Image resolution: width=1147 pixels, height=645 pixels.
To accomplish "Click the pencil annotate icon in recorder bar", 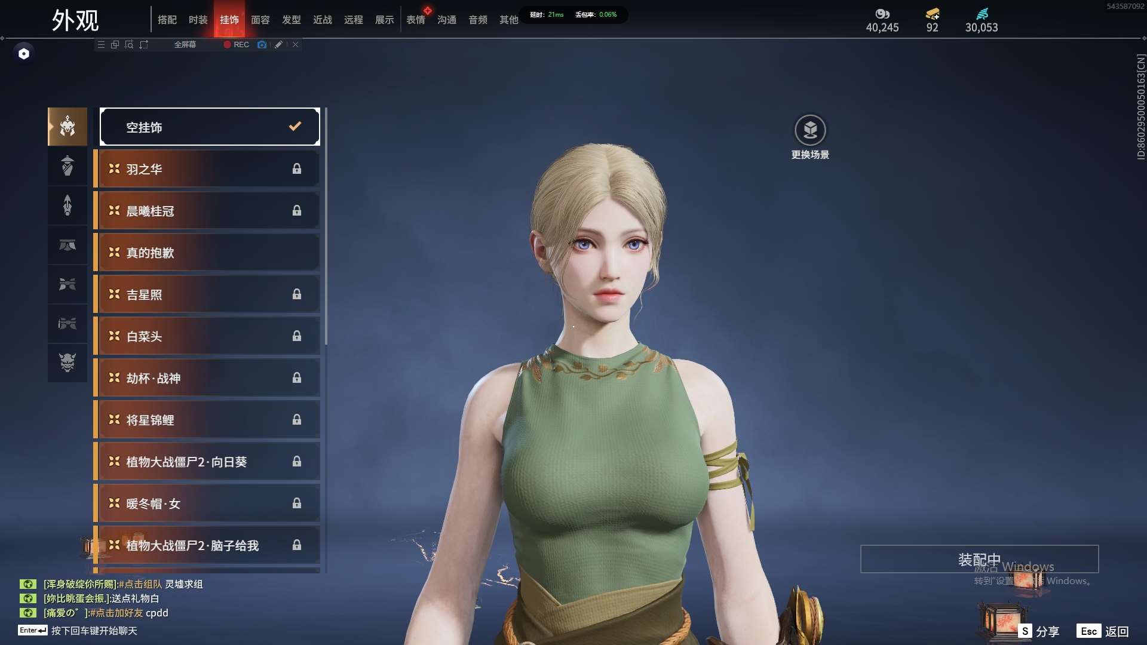I will (x=278, y=45).
